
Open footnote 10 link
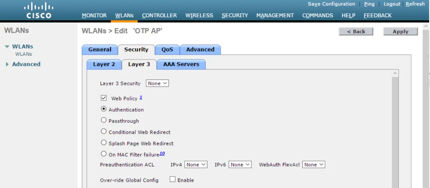162,153
